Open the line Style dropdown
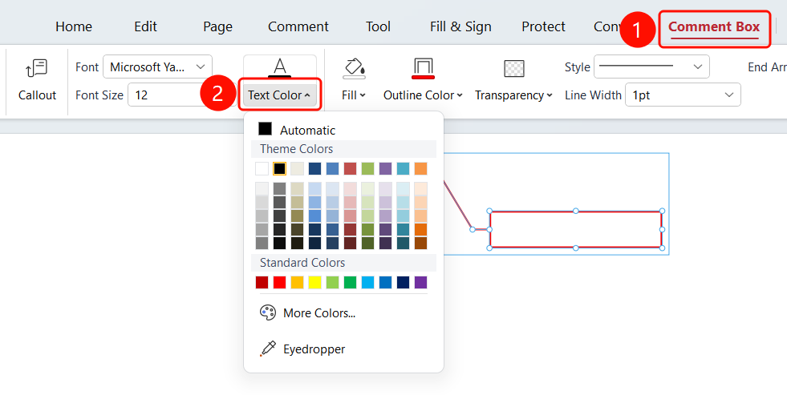Screen dimensions: 787x395 point(651,67)
